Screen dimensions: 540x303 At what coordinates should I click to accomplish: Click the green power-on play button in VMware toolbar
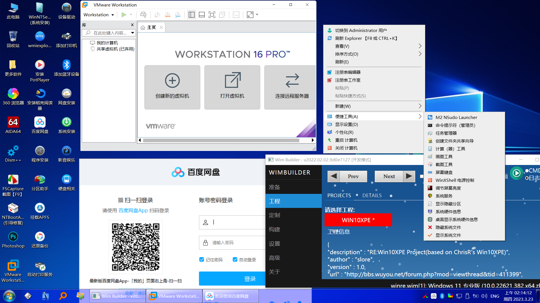(124, 15)
